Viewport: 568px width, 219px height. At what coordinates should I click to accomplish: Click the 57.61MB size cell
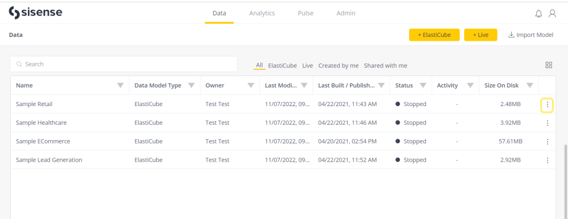pos(511,141)
